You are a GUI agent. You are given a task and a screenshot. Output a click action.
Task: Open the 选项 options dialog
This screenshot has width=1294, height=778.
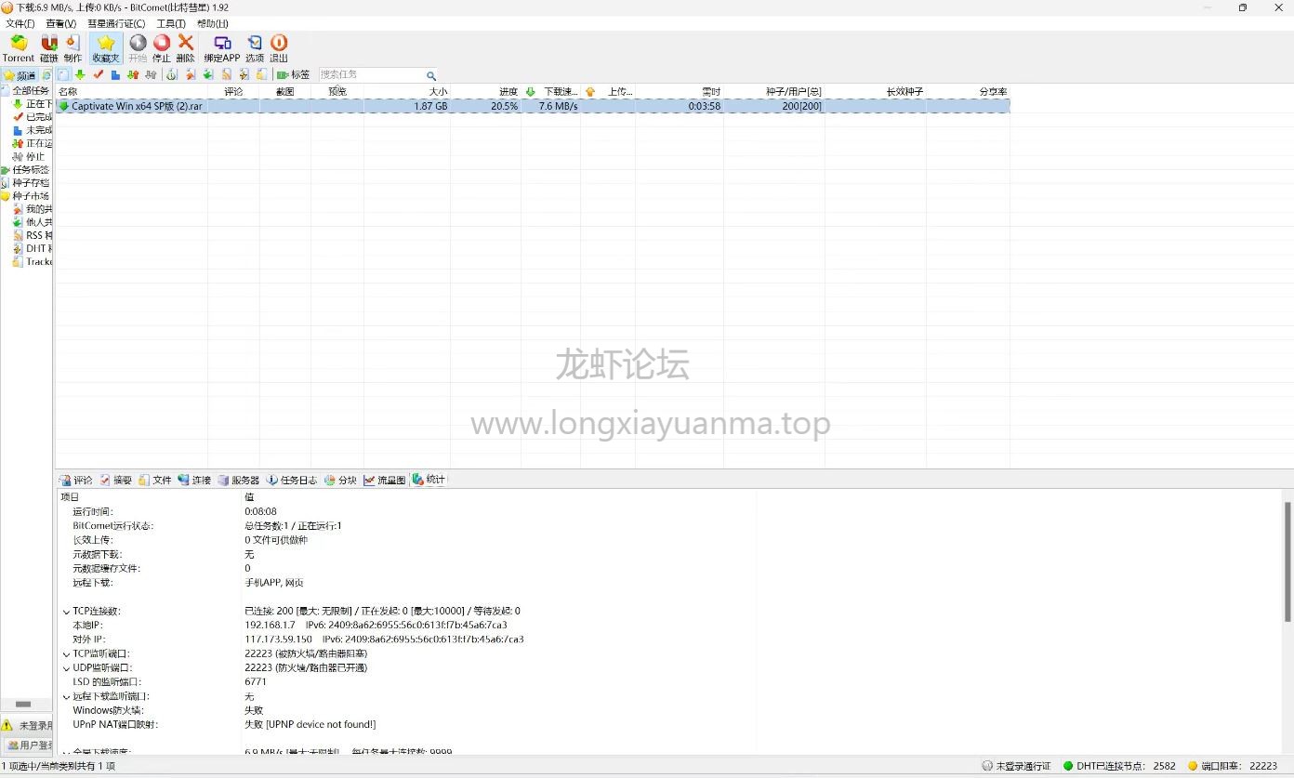click(255, 48)
